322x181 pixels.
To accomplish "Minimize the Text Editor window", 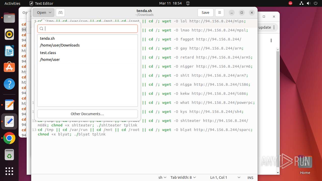I will pos(232,13).
